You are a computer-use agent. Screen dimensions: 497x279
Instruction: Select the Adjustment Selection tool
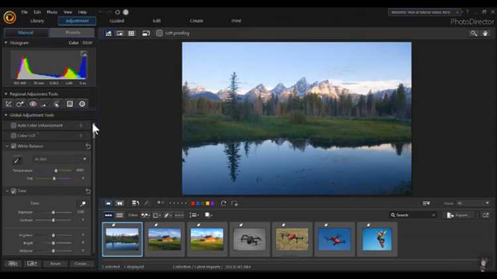(57, 104)
